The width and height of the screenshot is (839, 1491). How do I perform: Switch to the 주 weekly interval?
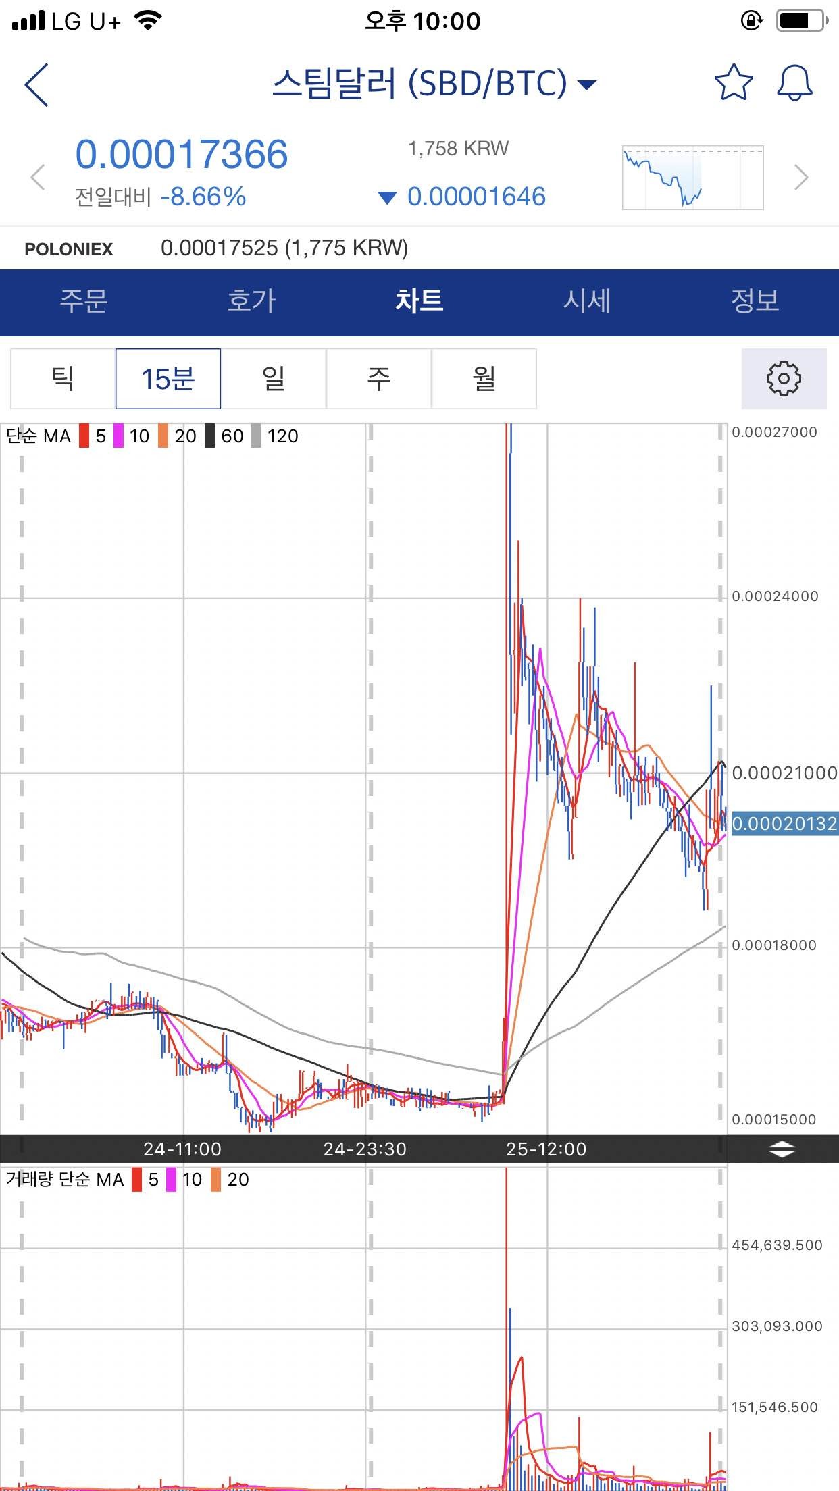click(x=379, y=379)
